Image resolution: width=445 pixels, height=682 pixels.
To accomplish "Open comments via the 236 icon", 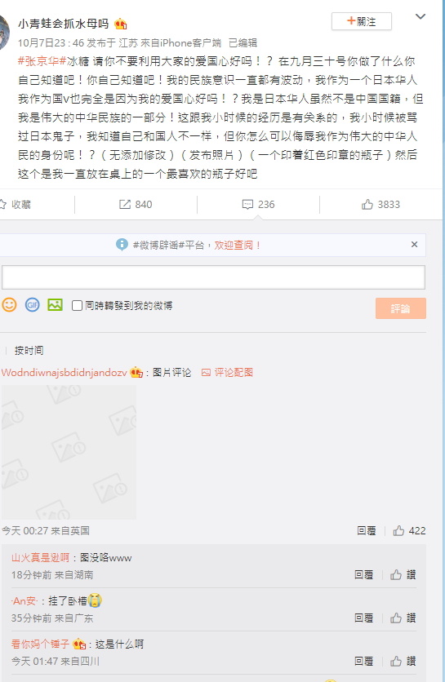I will (x=258, y=205).
